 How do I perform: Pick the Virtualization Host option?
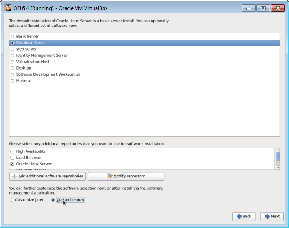tap(12, 62)
